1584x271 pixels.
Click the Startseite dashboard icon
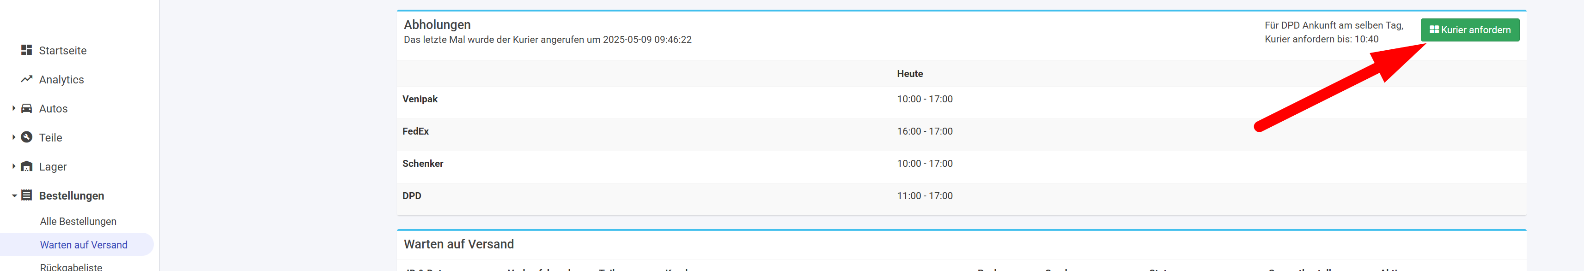coord(26,50)
